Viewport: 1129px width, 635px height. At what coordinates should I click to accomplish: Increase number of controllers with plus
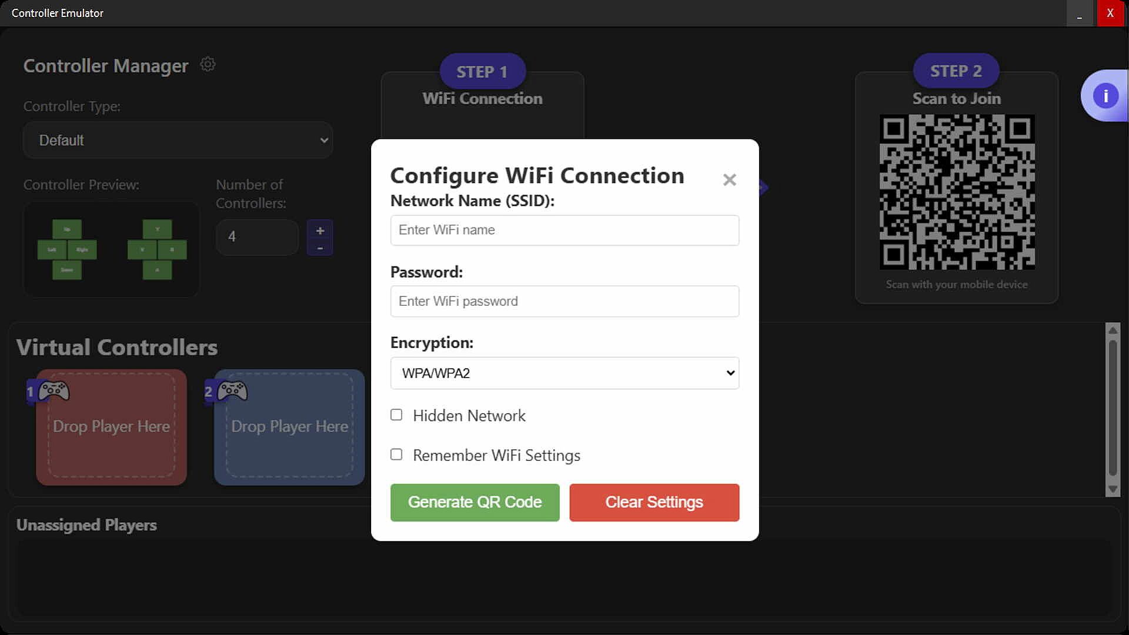click(320, 230)
